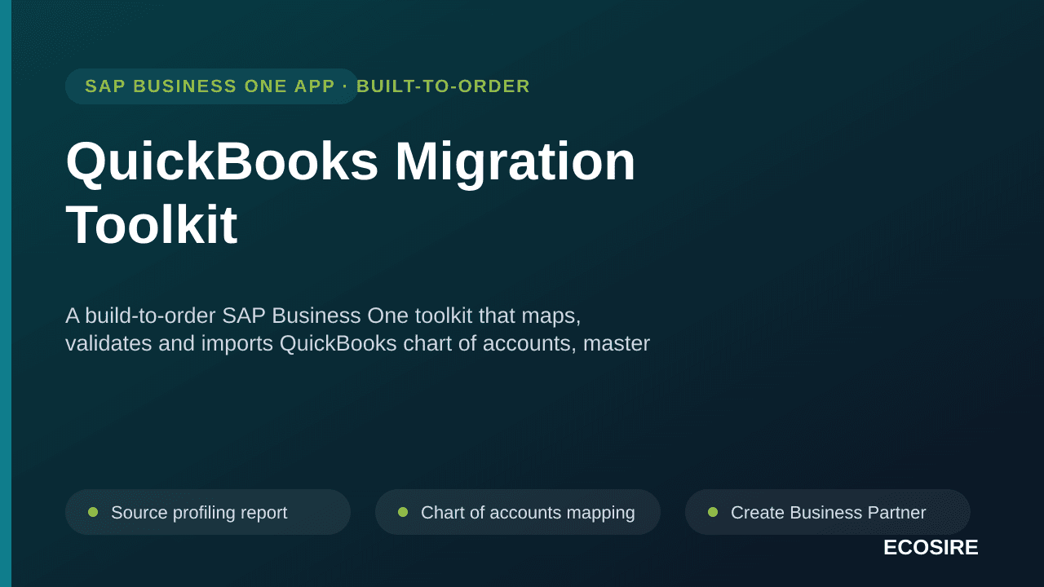Click the toolkit description paragraph
The image size is (1044, 587).
357,329
